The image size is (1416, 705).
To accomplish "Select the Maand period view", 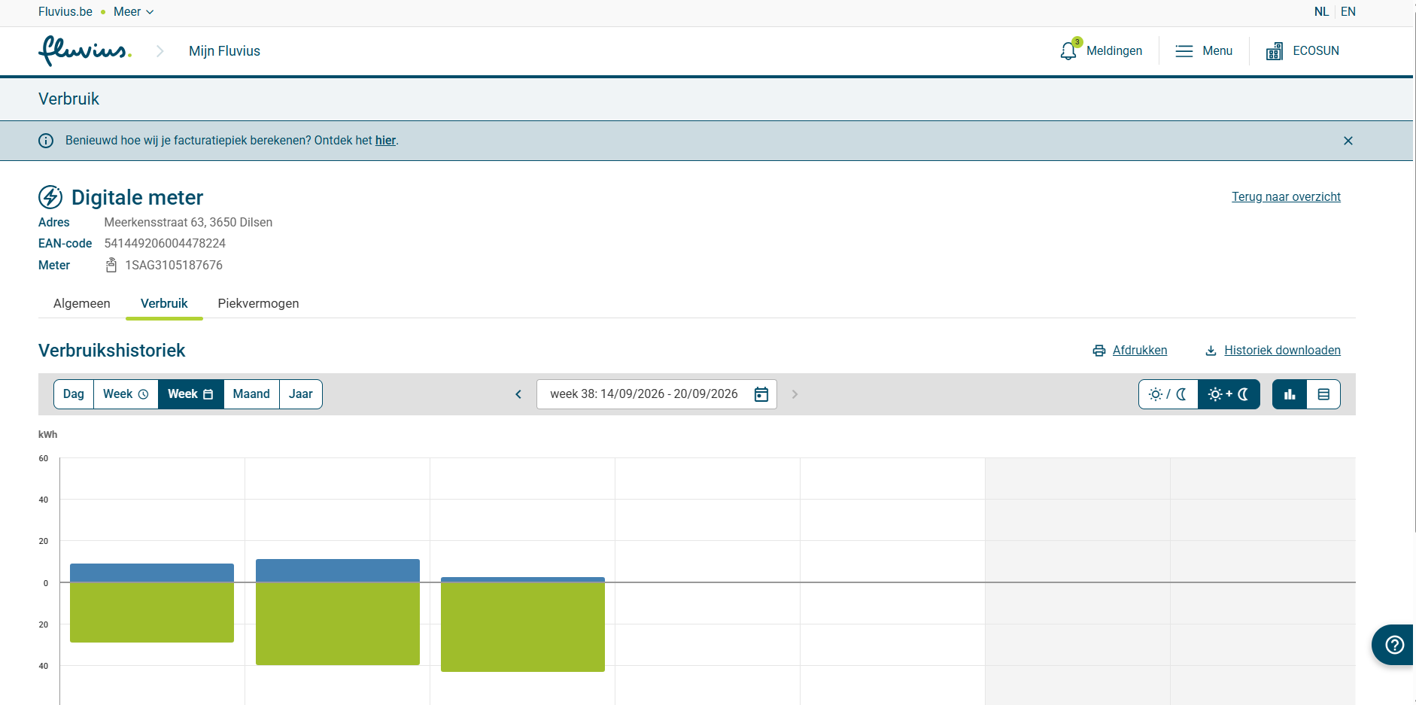I will (251, 394).
